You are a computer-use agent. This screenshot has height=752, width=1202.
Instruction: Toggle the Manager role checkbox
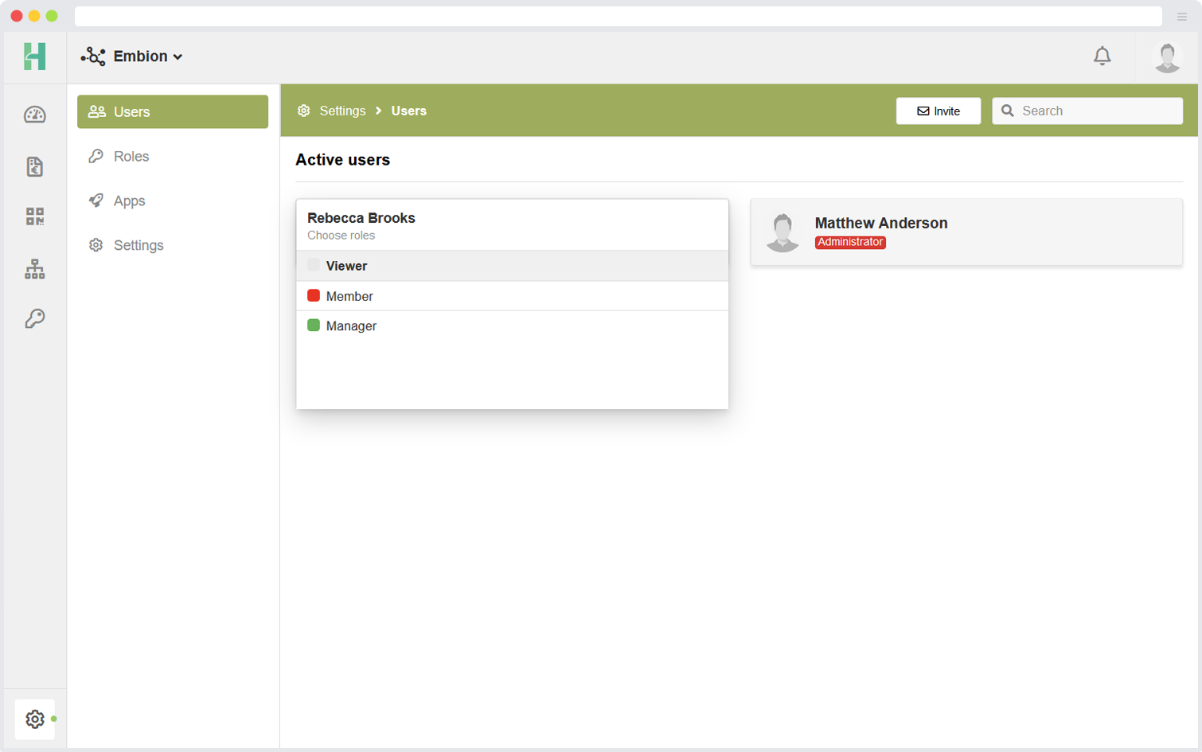[314, 325]
